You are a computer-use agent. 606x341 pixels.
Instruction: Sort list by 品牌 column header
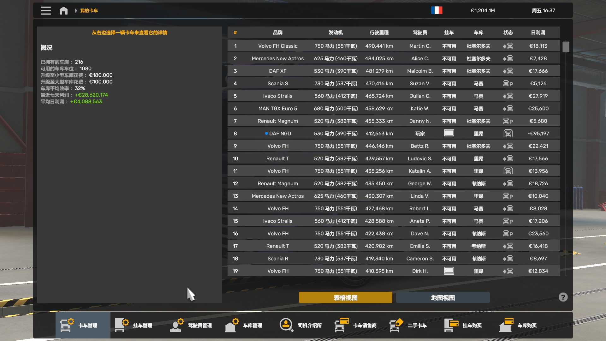coord(277,33)
